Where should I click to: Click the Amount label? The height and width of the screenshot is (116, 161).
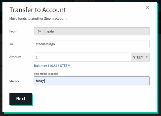point(15,57)
